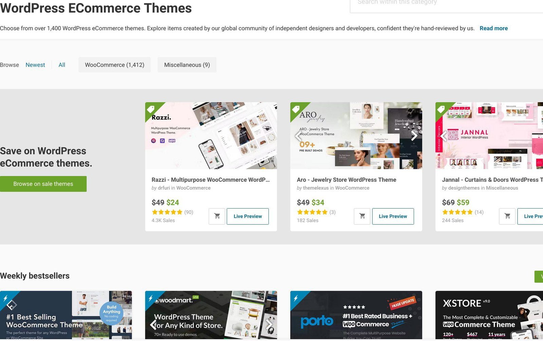Viewport: 543px width, 341px height.
Task: Click the sale tag icon on Jannal thumbnail
Action: [x=441, y=109]
